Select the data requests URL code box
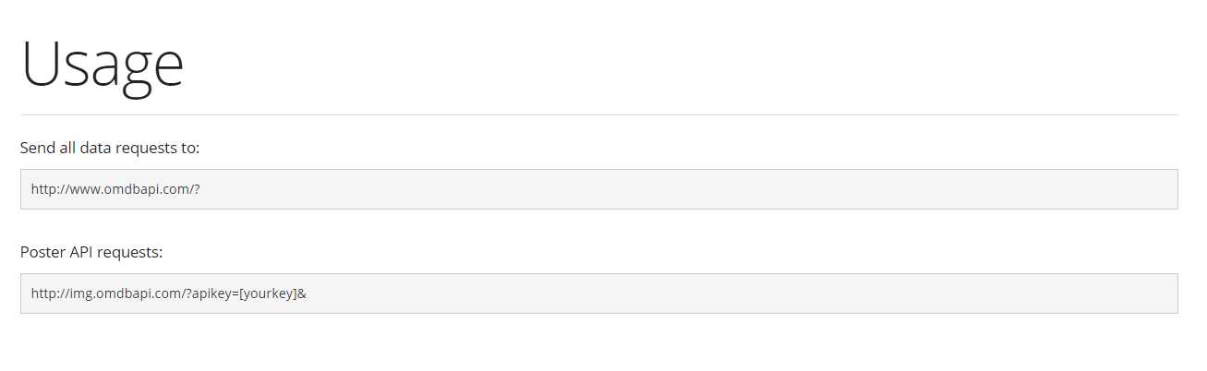 tap(598, 189)
